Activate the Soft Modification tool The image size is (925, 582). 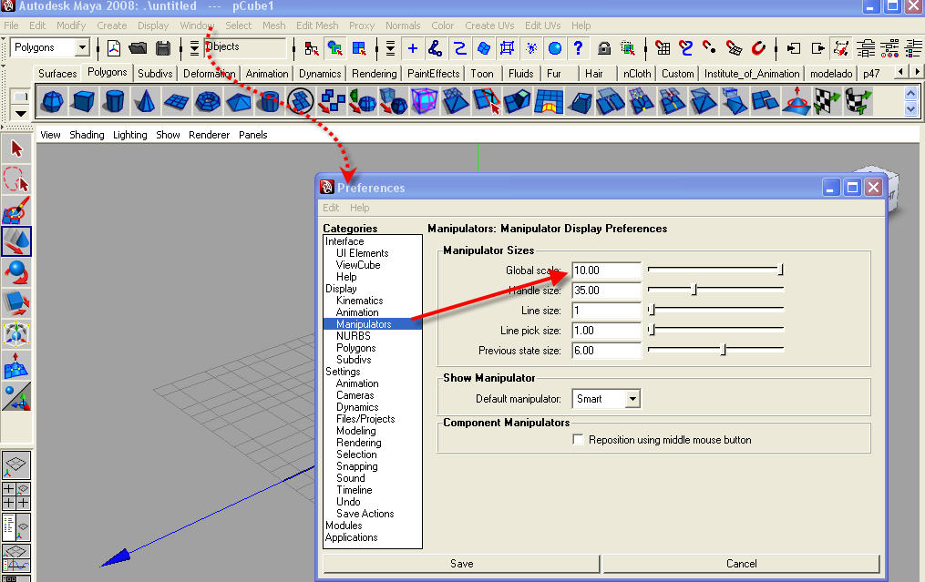pos(16,365)
